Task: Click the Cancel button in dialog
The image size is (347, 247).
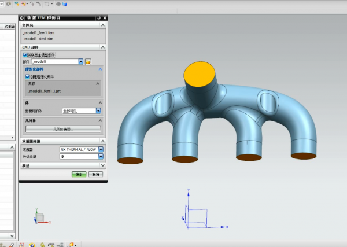Action: [95, 174]
